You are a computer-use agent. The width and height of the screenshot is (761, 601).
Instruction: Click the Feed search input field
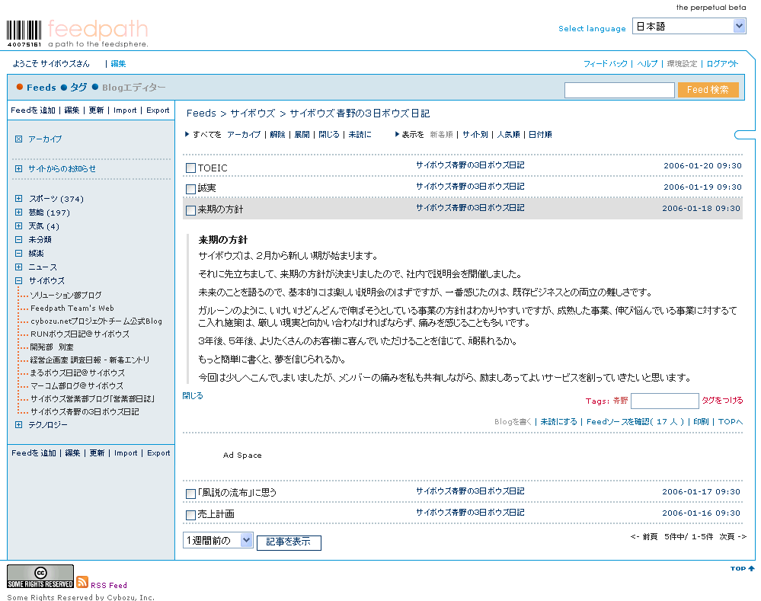(619, 90)
